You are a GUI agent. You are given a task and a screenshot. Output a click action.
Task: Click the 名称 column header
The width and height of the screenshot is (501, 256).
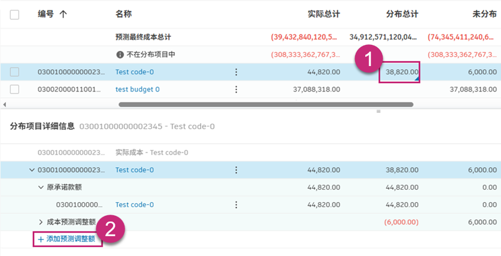click(x=124, y=14)
